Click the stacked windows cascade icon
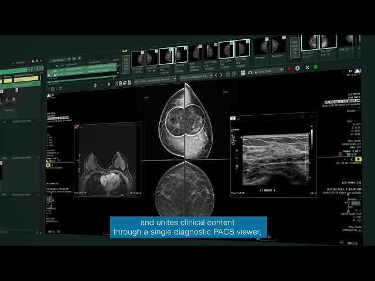 [125, 83]
